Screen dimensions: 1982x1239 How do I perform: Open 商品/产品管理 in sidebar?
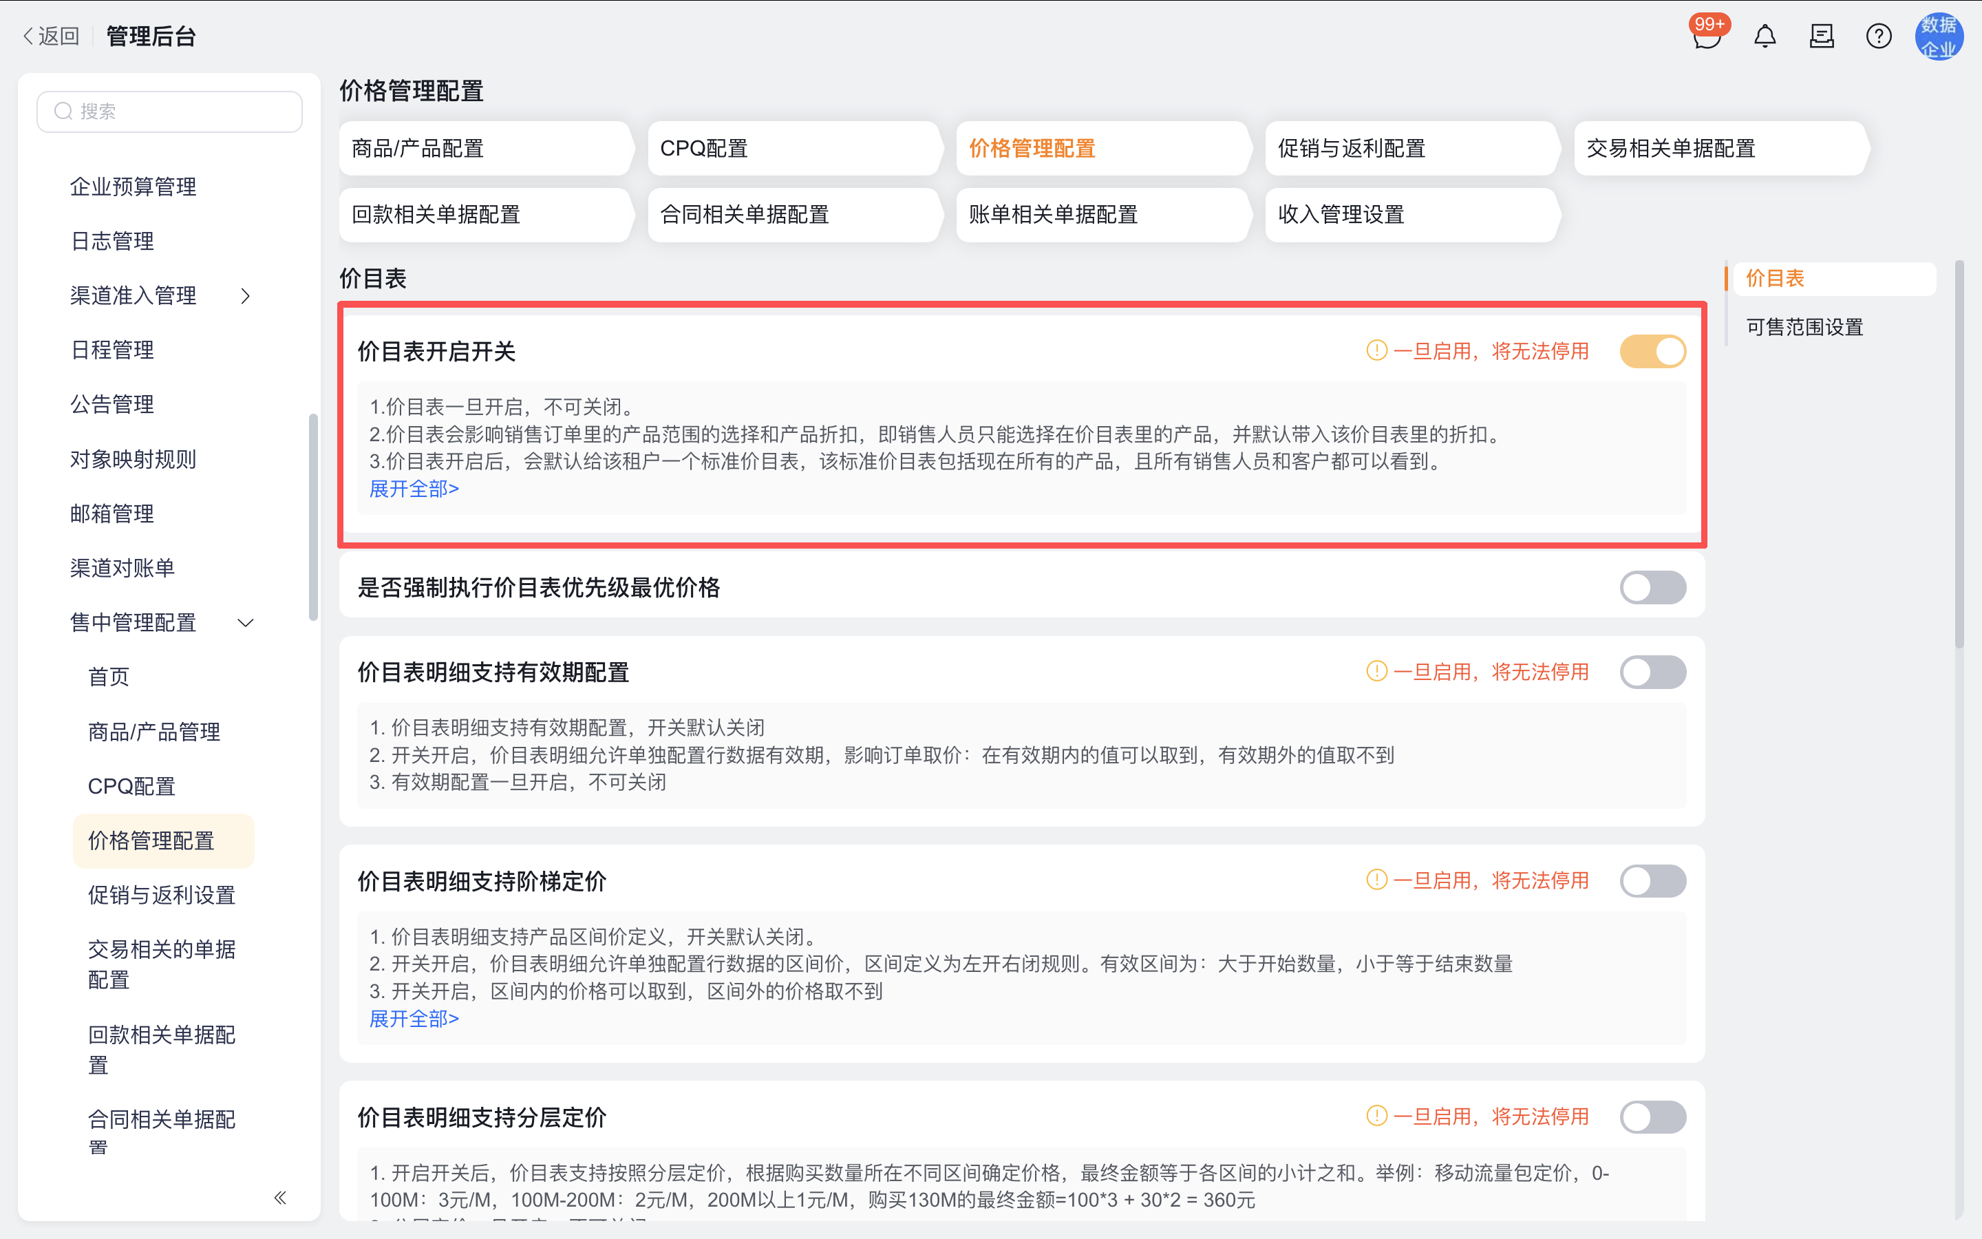click(154, 732)
